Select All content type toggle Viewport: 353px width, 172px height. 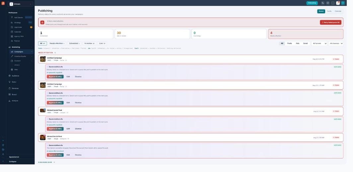pyautogui.click(x=282, y=43)
